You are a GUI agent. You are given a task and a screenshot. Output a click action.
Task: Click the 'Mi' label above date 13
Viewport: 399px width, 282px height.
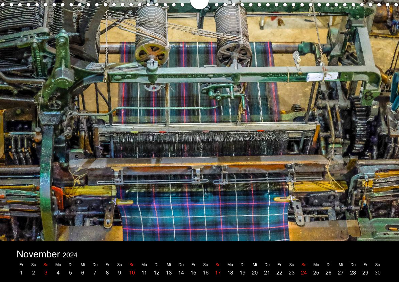coord(169,265)
